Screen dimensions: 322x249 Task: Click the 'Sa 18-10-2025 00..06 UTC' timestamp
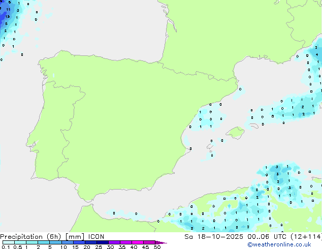[235, 237]
